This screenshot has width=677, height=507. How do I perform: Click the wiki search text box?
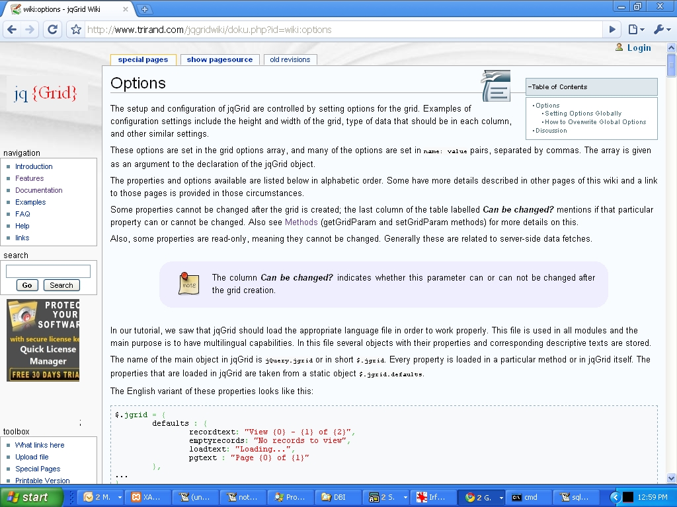pos(48,271)
